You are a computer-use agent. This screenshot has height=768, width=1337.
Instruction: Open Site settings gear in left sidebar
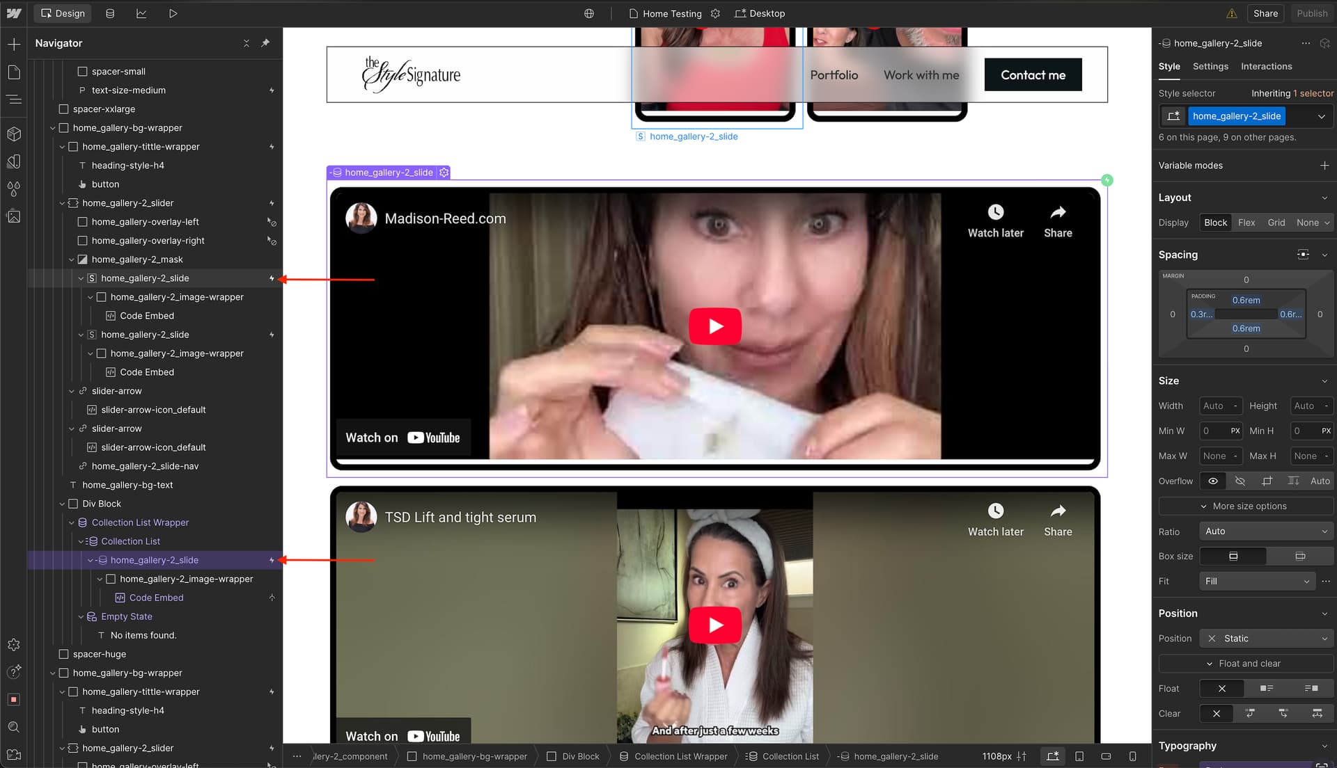coord(14,645)
